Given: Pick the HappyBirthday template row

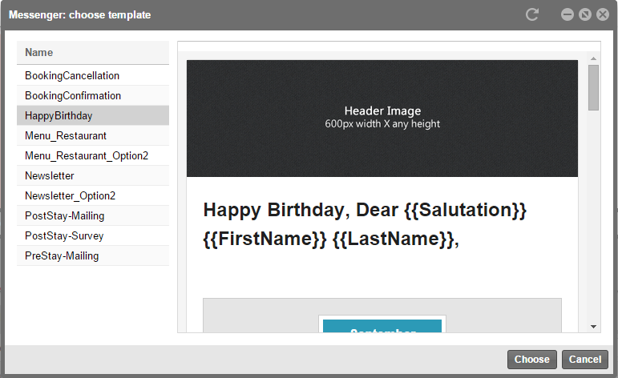Looking at the screenshot, I should (x=59, y=115).
